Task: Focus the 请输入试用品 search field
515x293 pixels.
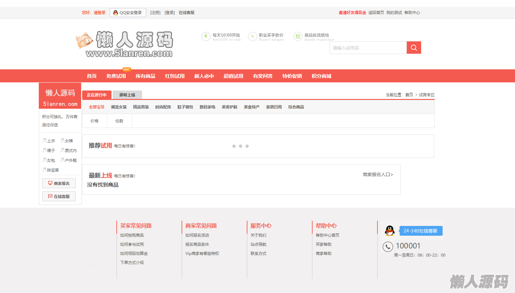Action: (x=368, y=48)
